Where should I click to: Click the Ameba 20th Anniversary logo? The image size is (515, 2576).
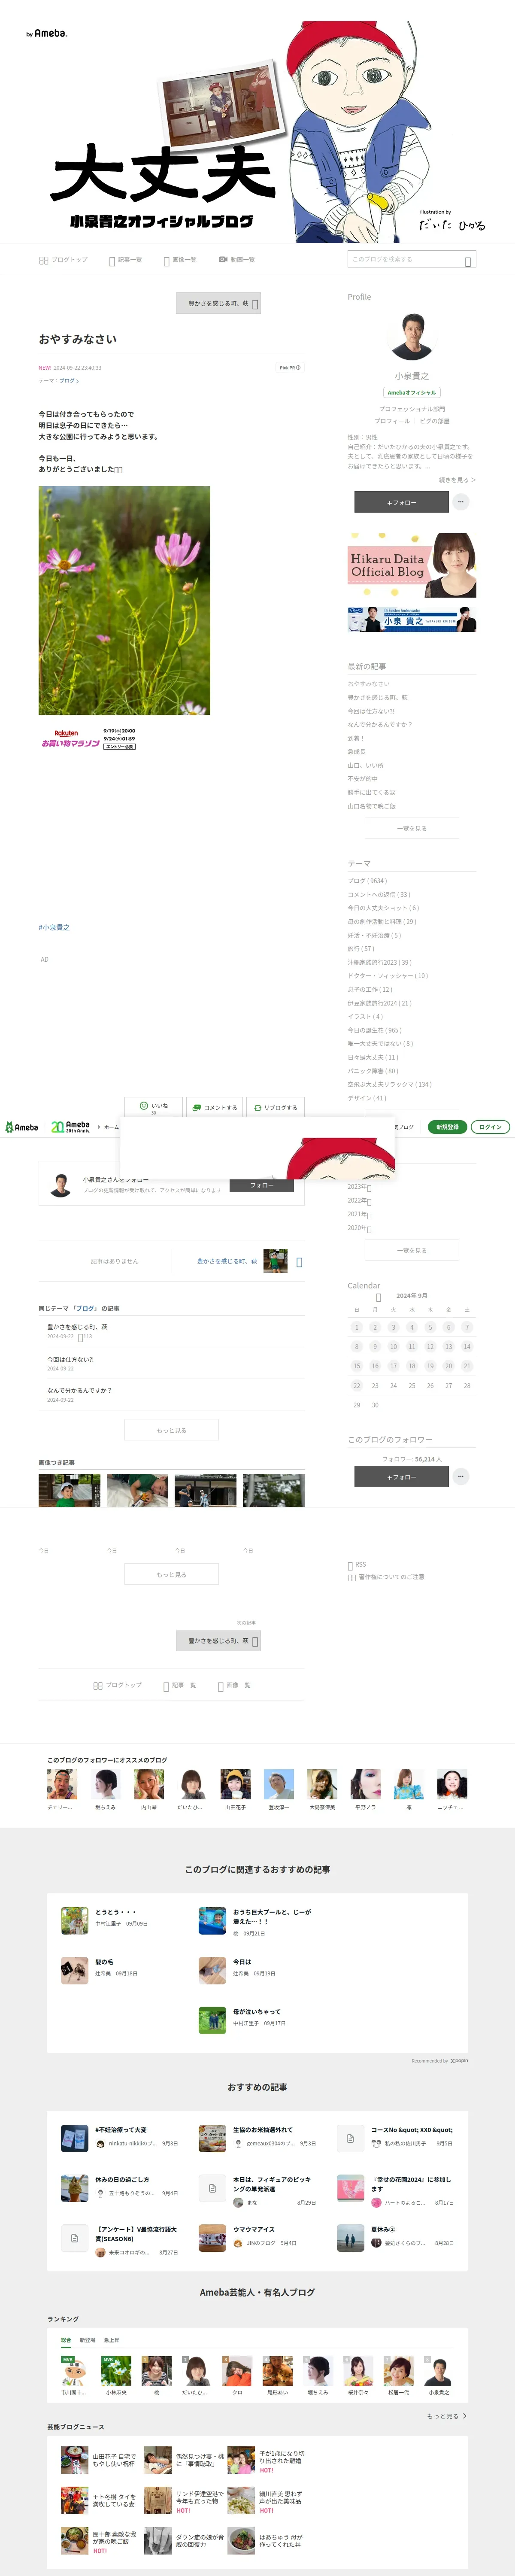[71, 1127]
